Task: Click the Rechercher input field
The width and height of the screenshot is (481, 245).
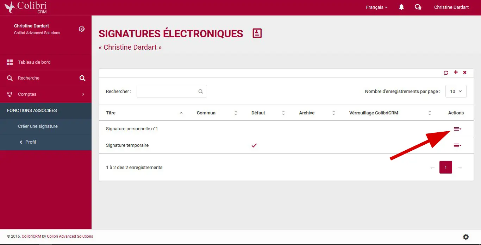Action: pyautogui.click(x=172, y=91)
